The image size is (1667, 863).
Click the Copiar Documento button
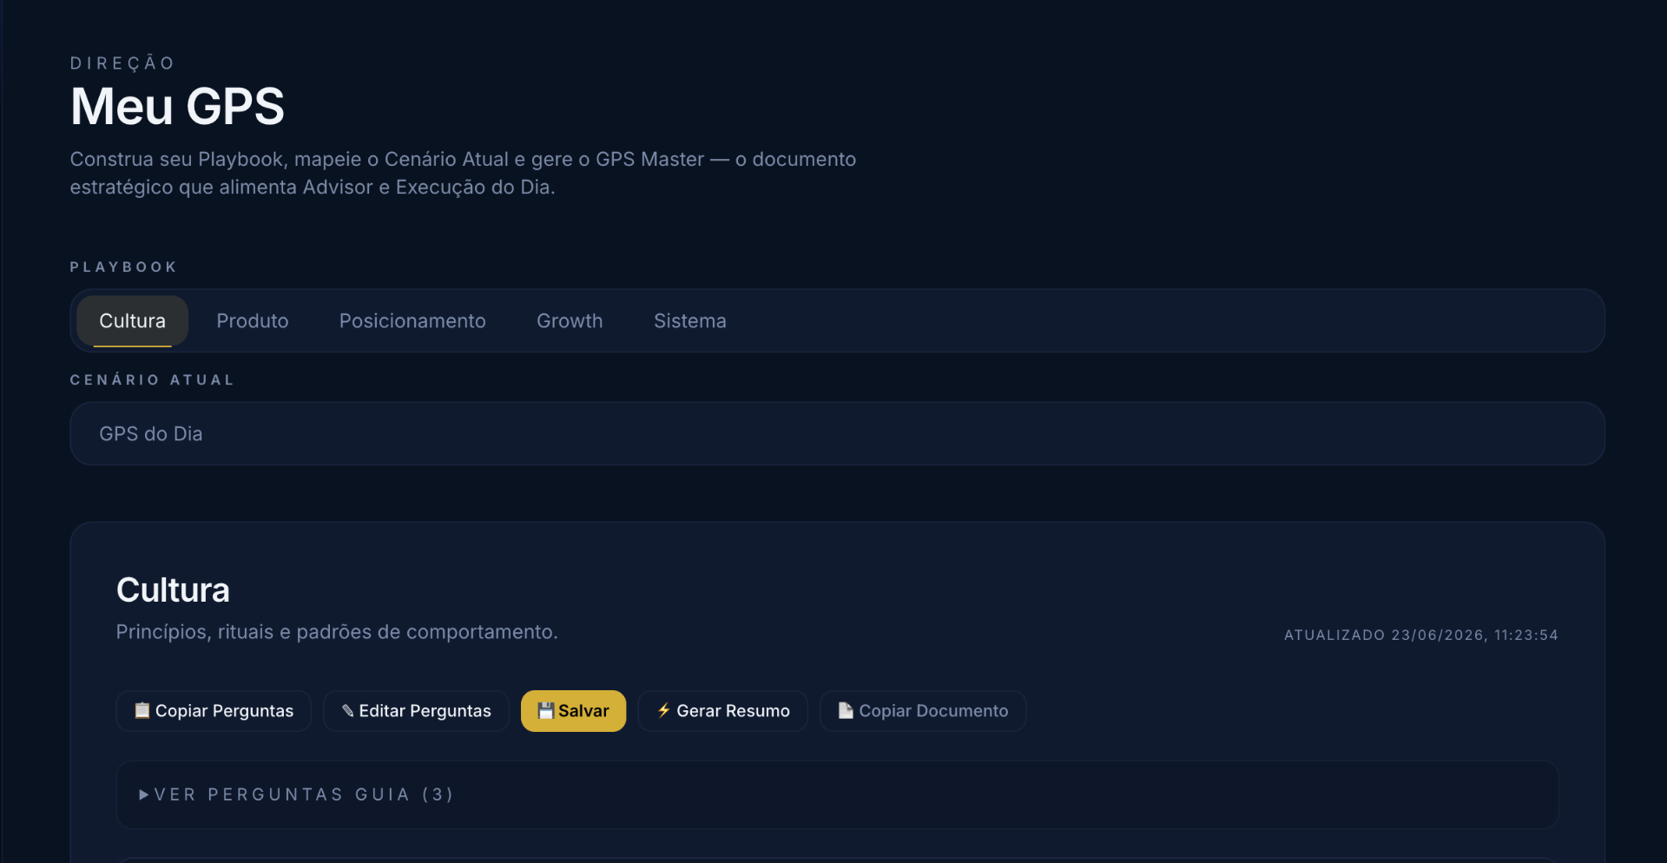(923, 711)
